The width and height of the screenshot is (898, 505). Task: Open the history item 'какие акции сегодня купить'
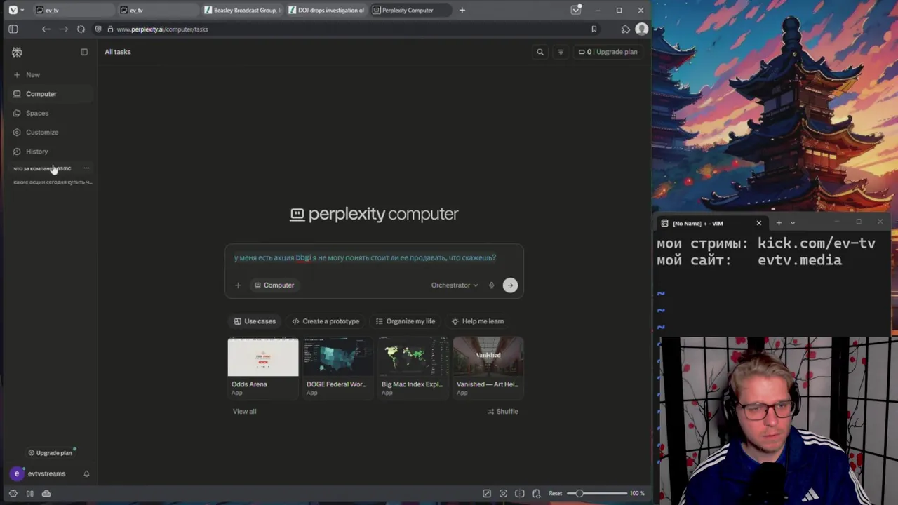[53, 182]
